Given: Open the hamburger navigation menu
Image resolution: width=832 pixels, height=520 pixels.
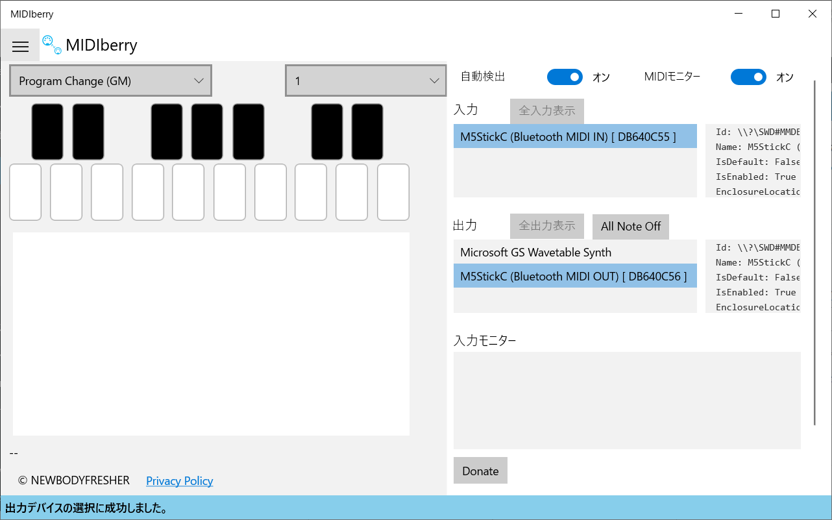Looking at the screenshot, I should point(20,45).
